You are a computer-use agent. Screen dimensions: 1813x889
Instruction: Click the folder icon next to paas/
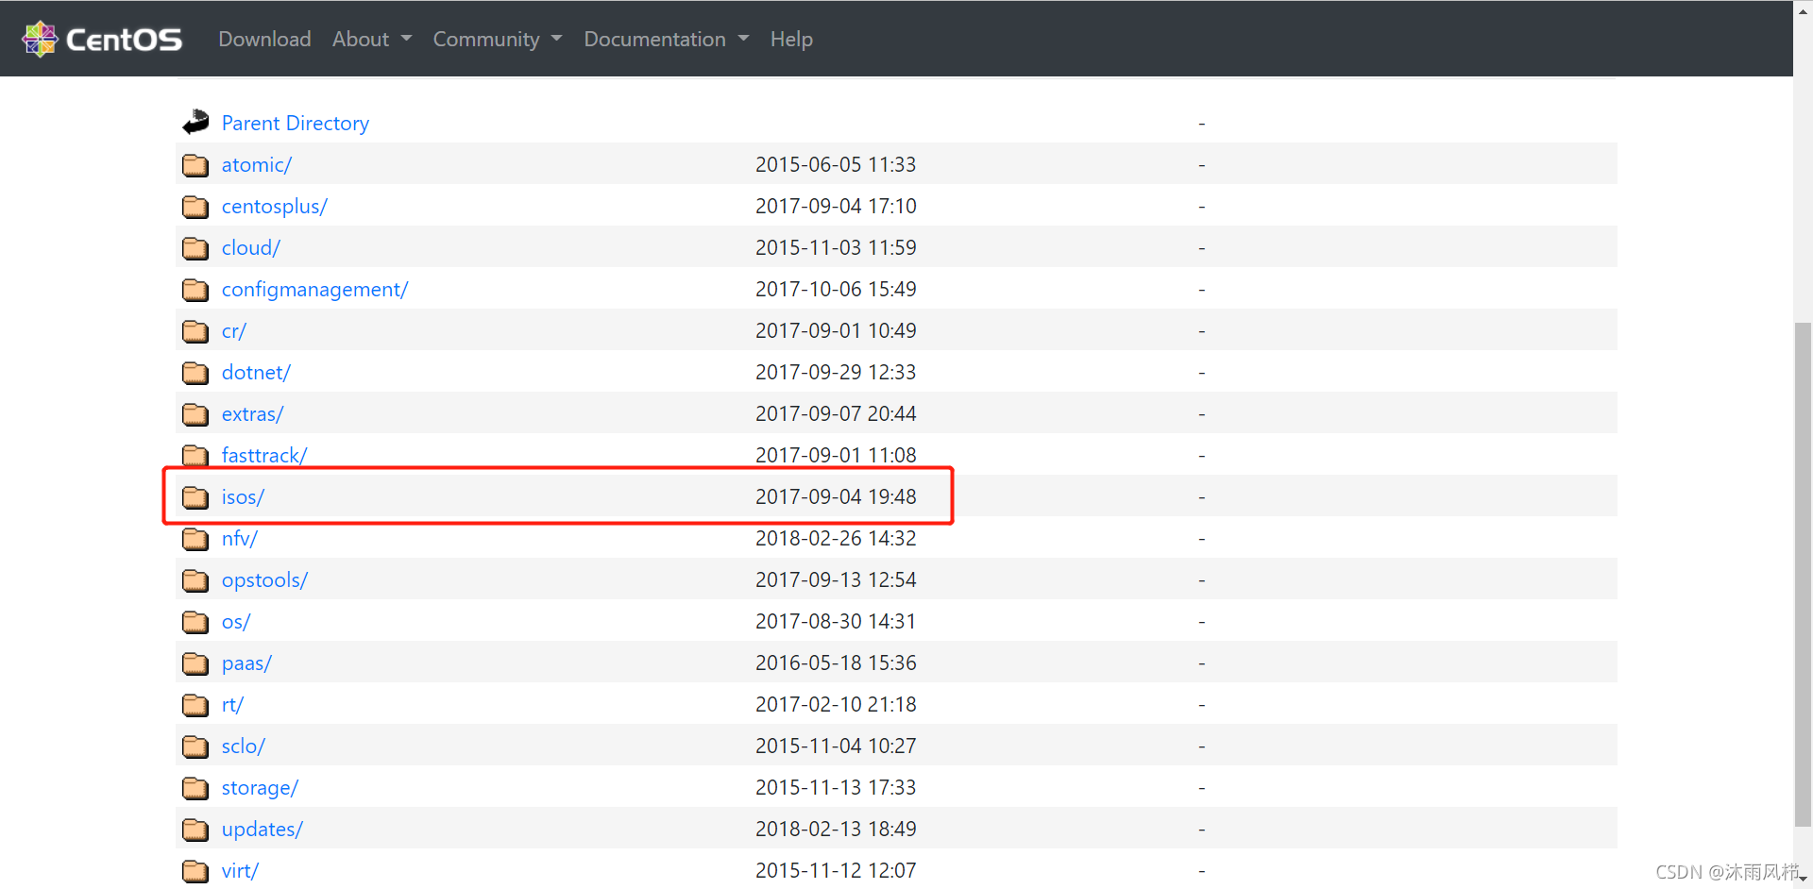195,663
